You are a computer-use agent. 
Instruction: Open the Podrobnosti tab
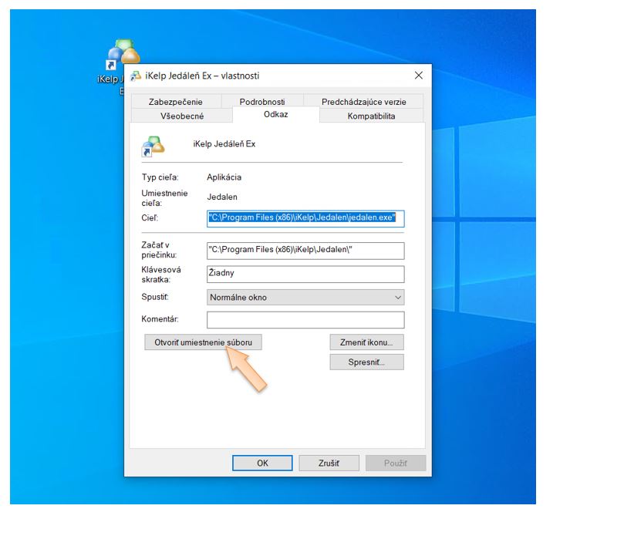tap(262, 102)
